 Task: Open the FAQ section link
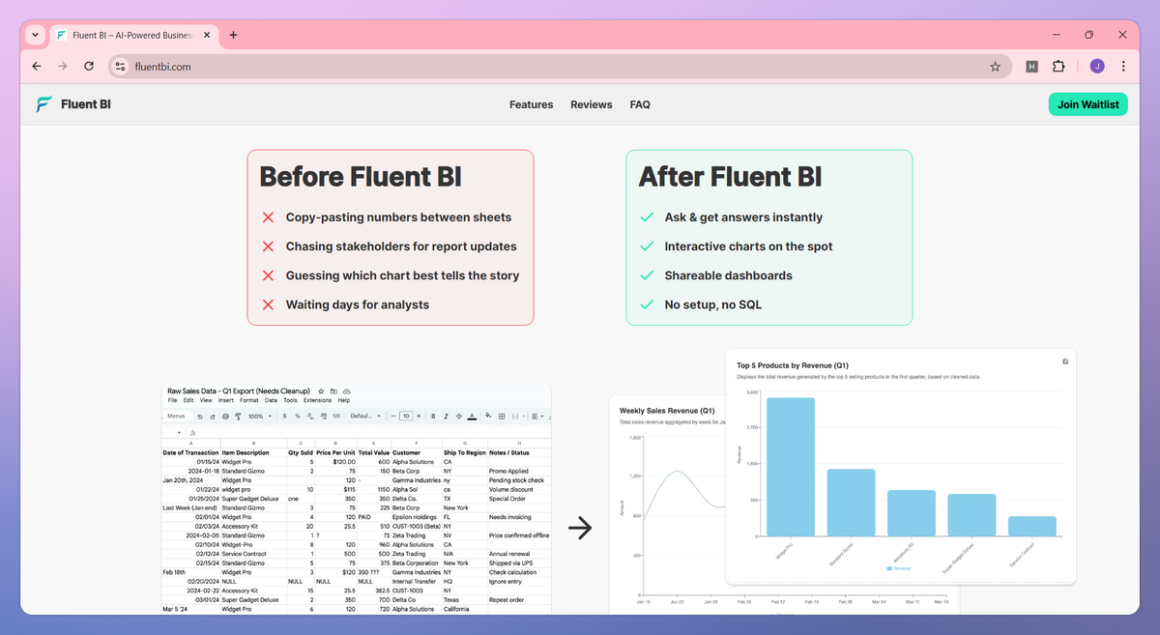pyautogui.click(x=640, y=104)
